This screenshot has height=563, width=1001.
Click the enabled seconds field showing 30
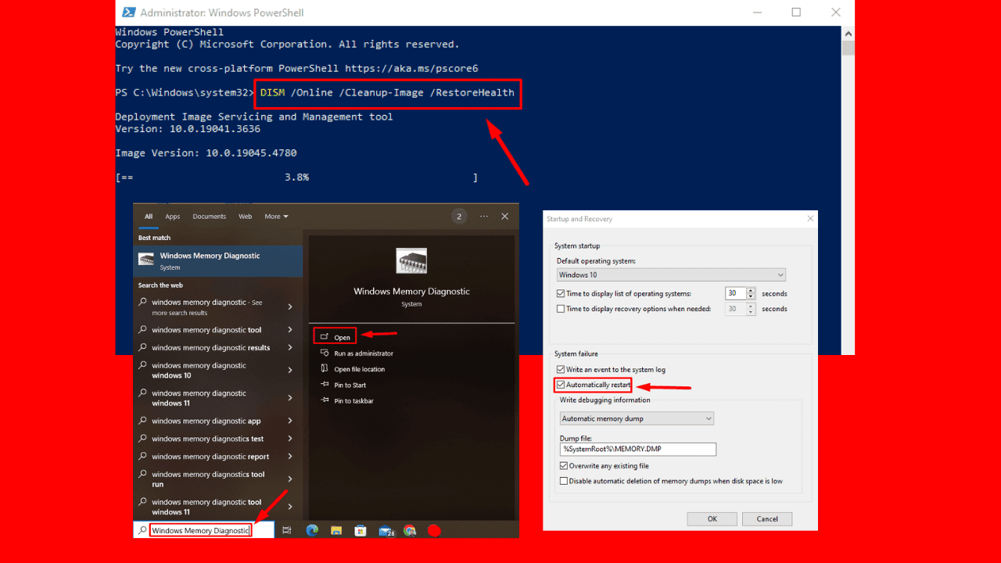coord(735,294)
